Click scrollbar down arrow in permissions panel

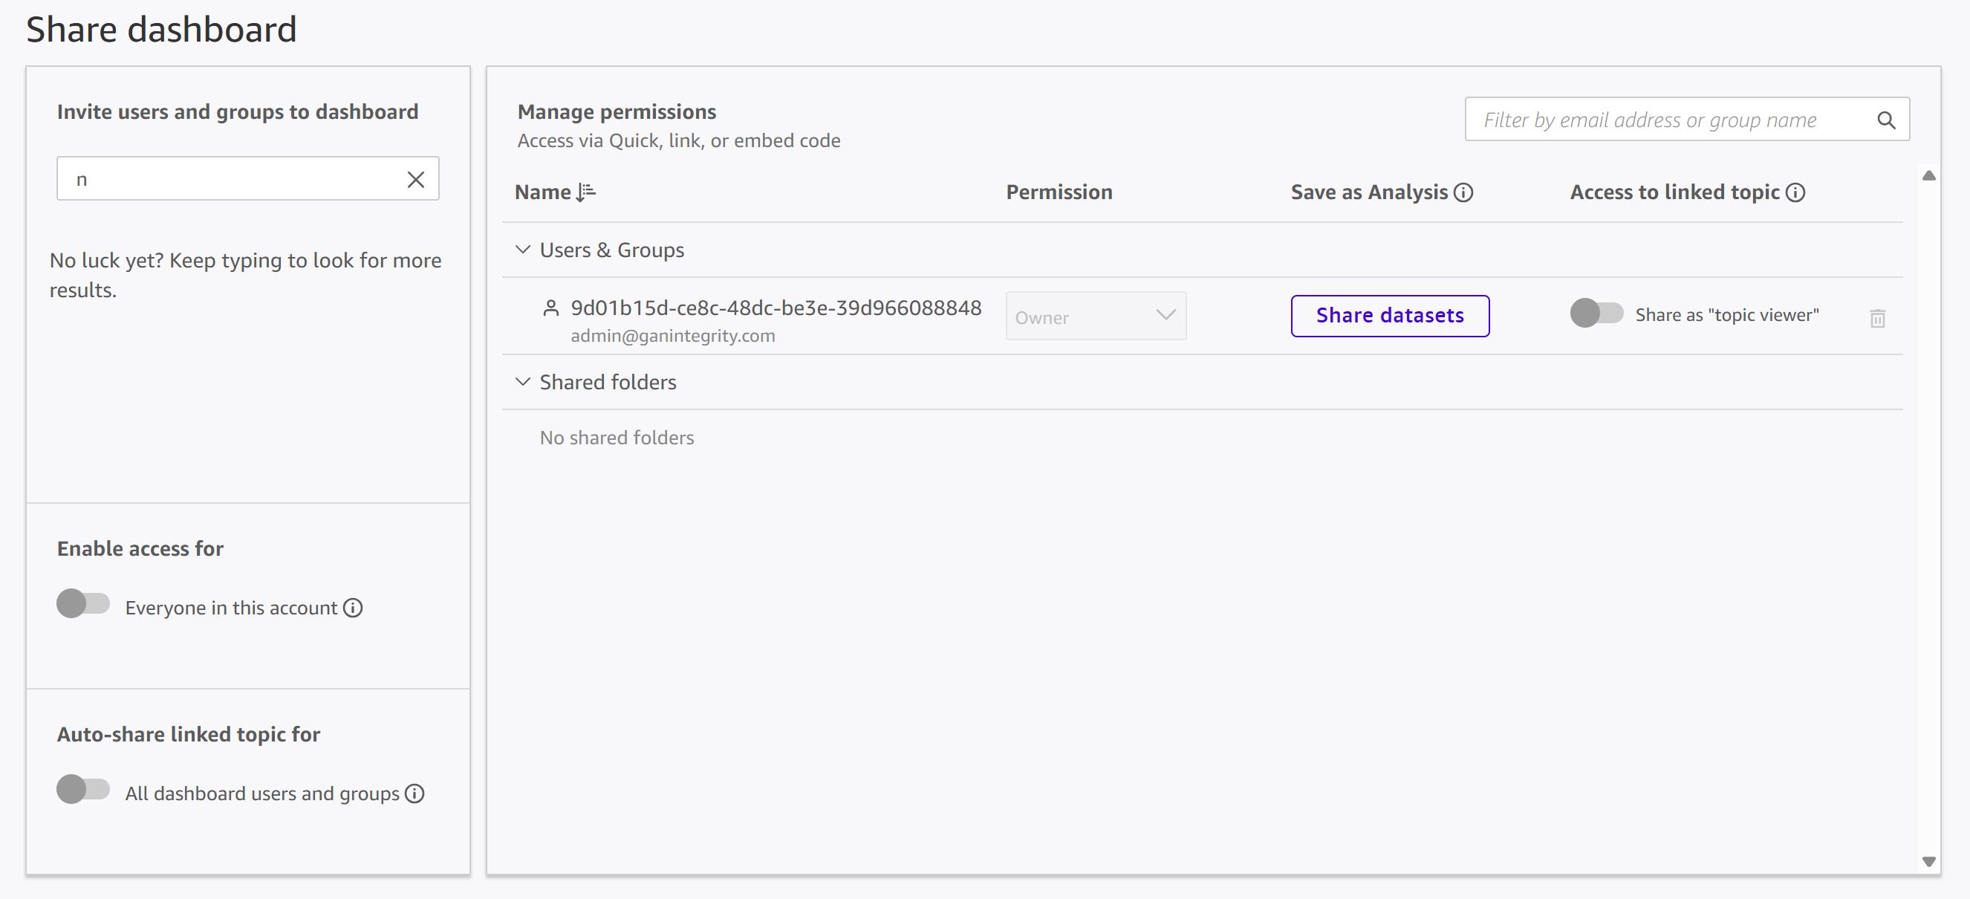click(x=1928, y=863)
